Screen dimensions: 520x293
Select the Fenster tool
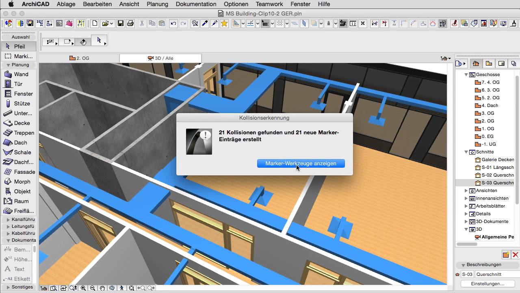(19, 94)
